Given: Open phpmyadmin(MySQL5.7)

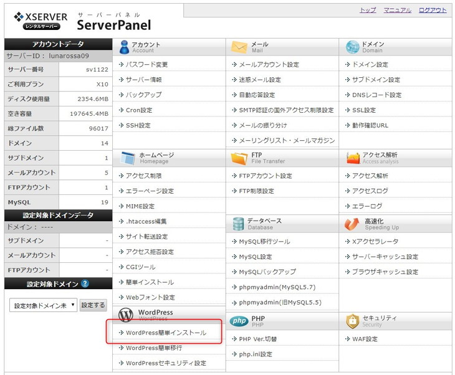Looking at the screenshot, I should click(277, 287).
